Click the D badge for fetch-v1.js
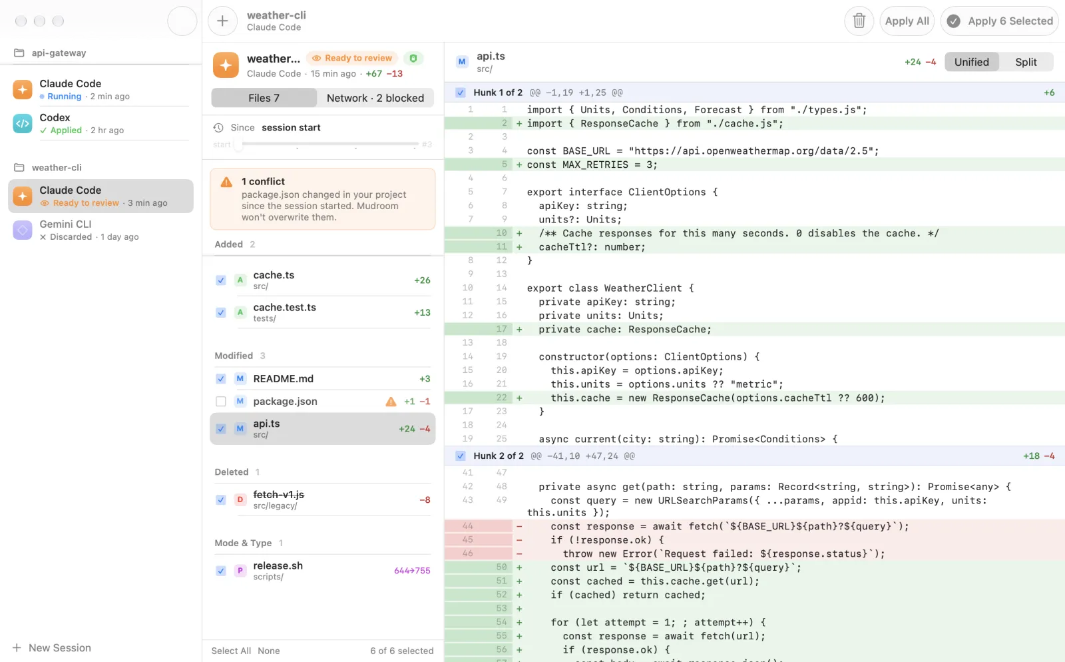The height and width of the screenshot is (662, 1065). [240, 499]
